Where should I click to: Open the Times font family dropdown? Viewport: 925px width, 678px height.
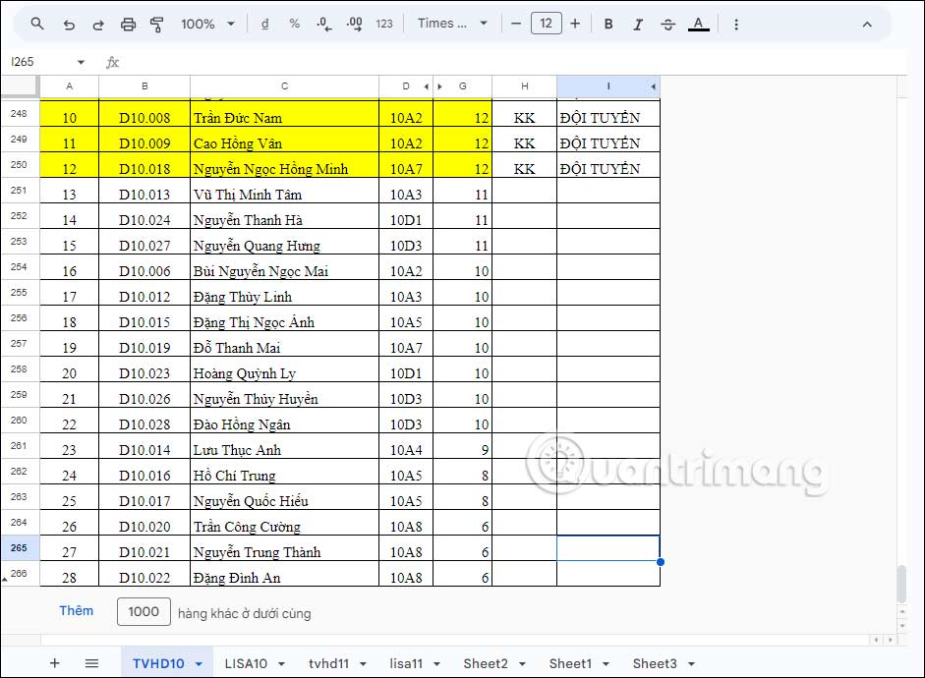click(452, 25)
